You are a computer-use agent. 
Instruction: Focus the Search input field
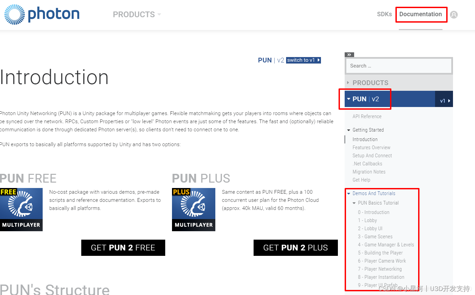pos(399,66)
